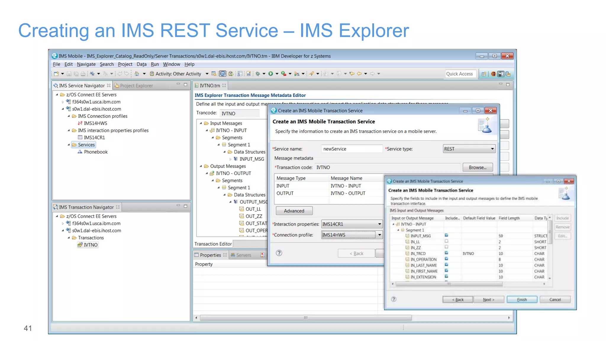This screenshot has height=341, width=606.
Task: Check Include checkbox for IN_LL
Action: (x=446, y=241)
